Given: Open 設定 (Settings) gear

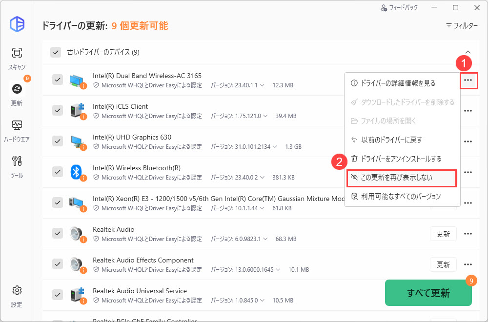Looking at the screenshot, I should point(17,297).
